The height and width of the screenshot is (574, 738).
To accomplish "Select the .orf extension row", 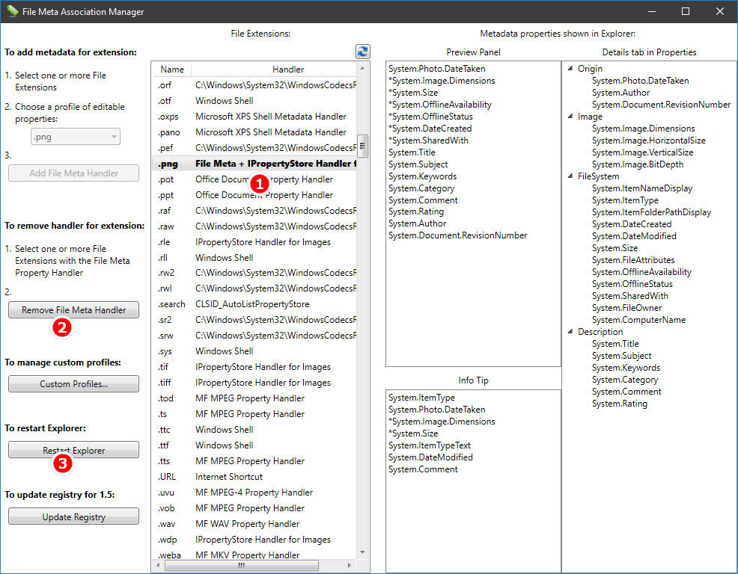I will coord(254,85).
